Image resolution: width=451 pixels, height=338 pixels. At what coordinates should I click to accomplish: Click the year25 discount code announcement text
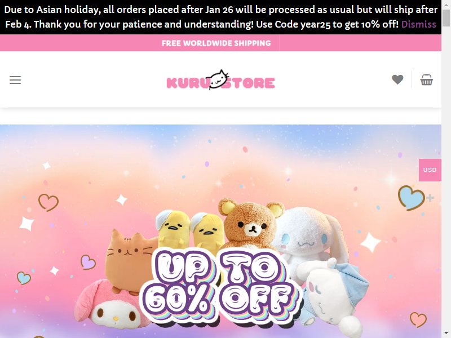click(x=327, y=24)
